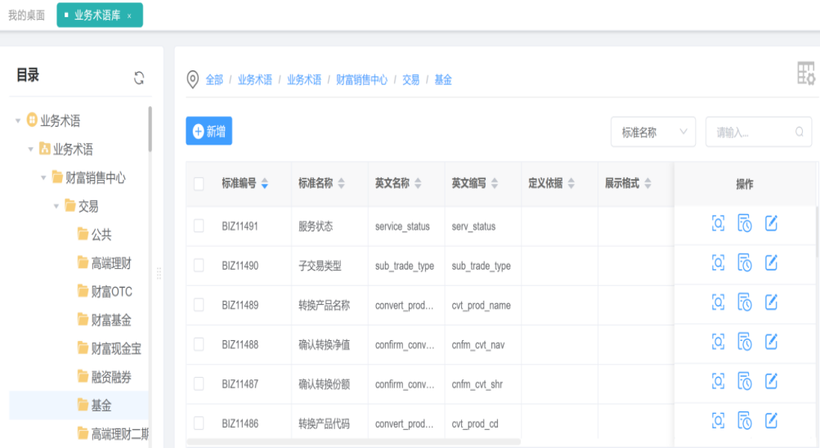
Task: Check the checkbox for row BIZ11491
Action: tap(199, 226)
